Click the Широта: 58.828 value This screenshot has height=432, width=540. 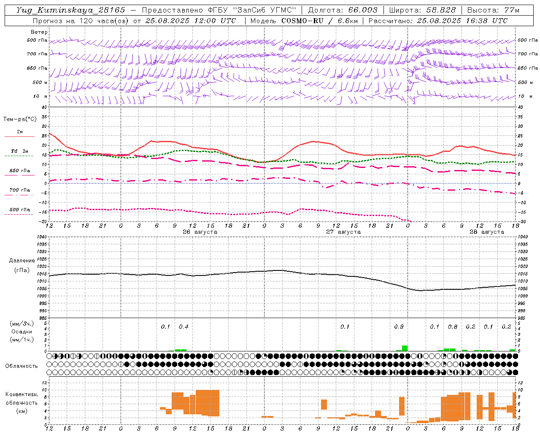click(422, 10)
